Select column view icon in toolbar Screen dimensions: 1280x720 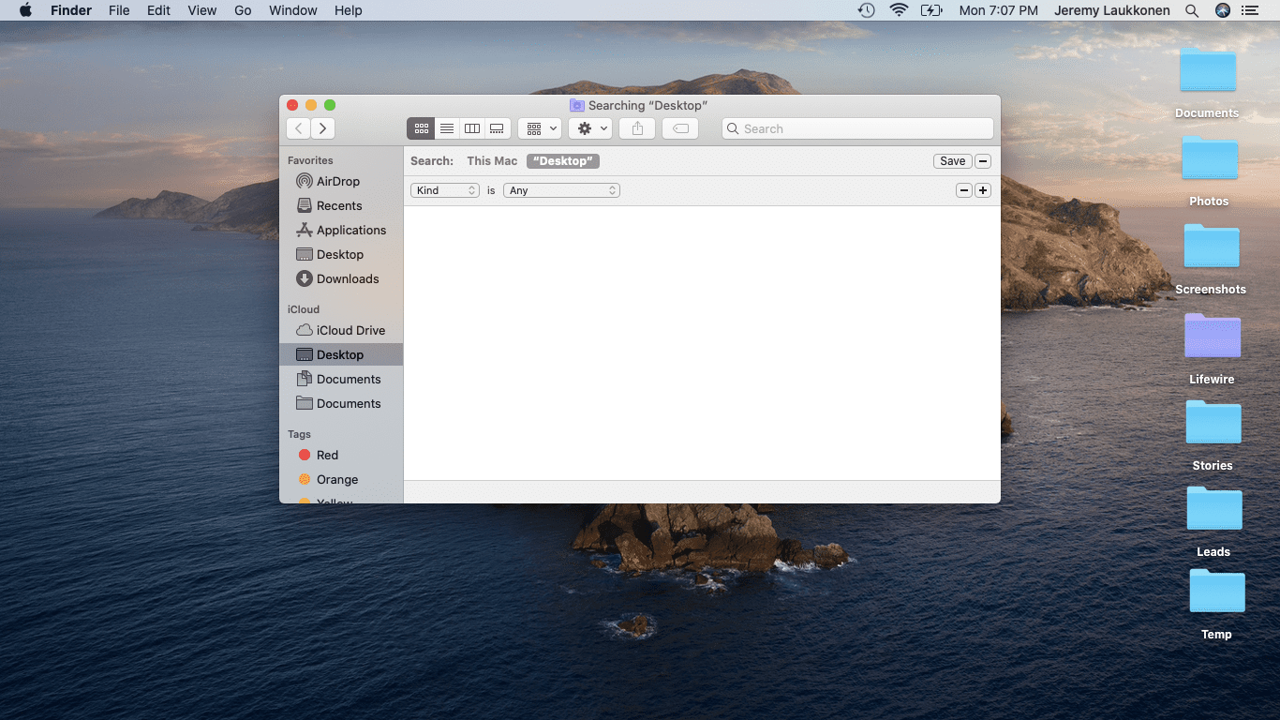[x=472, y=128]
